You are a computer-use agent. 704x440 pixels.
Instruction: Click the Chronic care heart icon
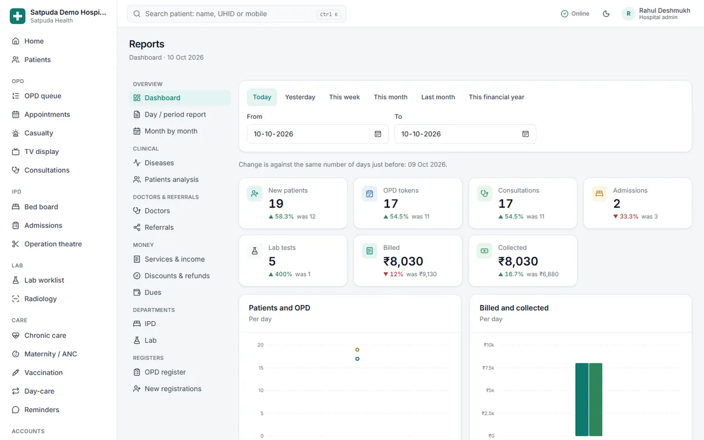point(15,335)
